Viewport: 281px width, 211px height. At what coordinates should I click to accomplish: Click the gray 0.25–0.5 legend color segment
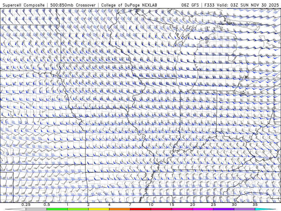point(36,209)
